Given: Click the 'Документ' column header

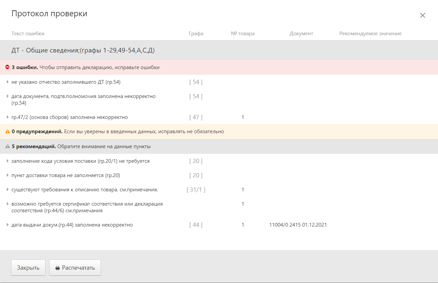Looking at the screenshot, I should coord(301,34).
